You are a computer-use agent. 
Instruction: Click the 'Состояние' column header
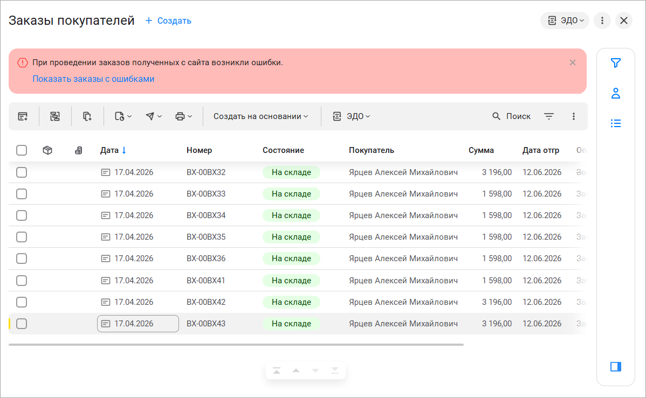pyautogui.click(x=283, y=150)
